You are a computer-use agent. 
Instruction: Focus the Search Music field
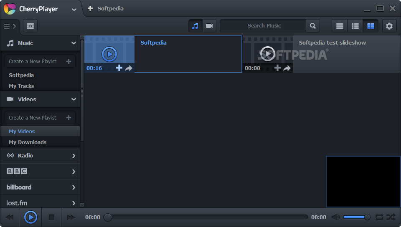pyautogui.click(x=264, y=26)
